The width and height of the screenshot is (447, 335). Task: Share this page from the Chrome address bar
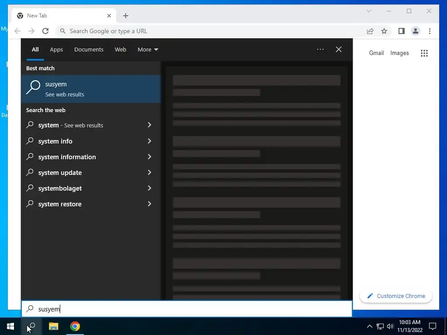[370, 31]
